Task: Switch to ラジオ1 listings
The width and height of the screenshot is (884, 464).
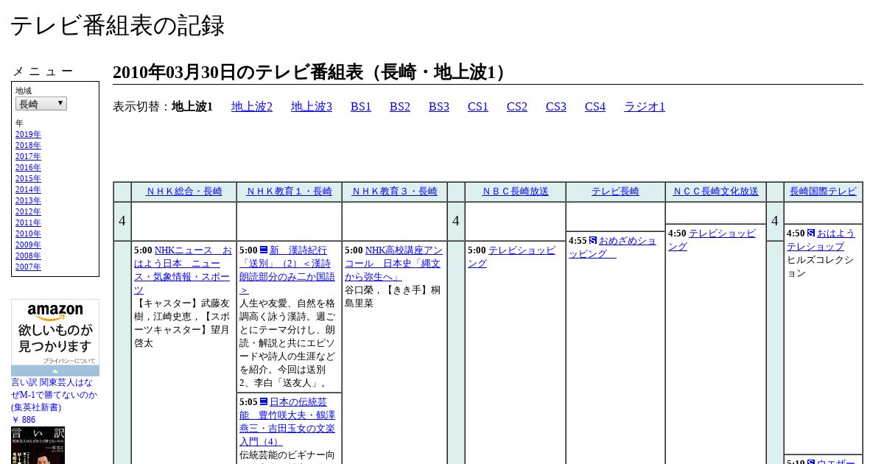Action: click(645, 107)
